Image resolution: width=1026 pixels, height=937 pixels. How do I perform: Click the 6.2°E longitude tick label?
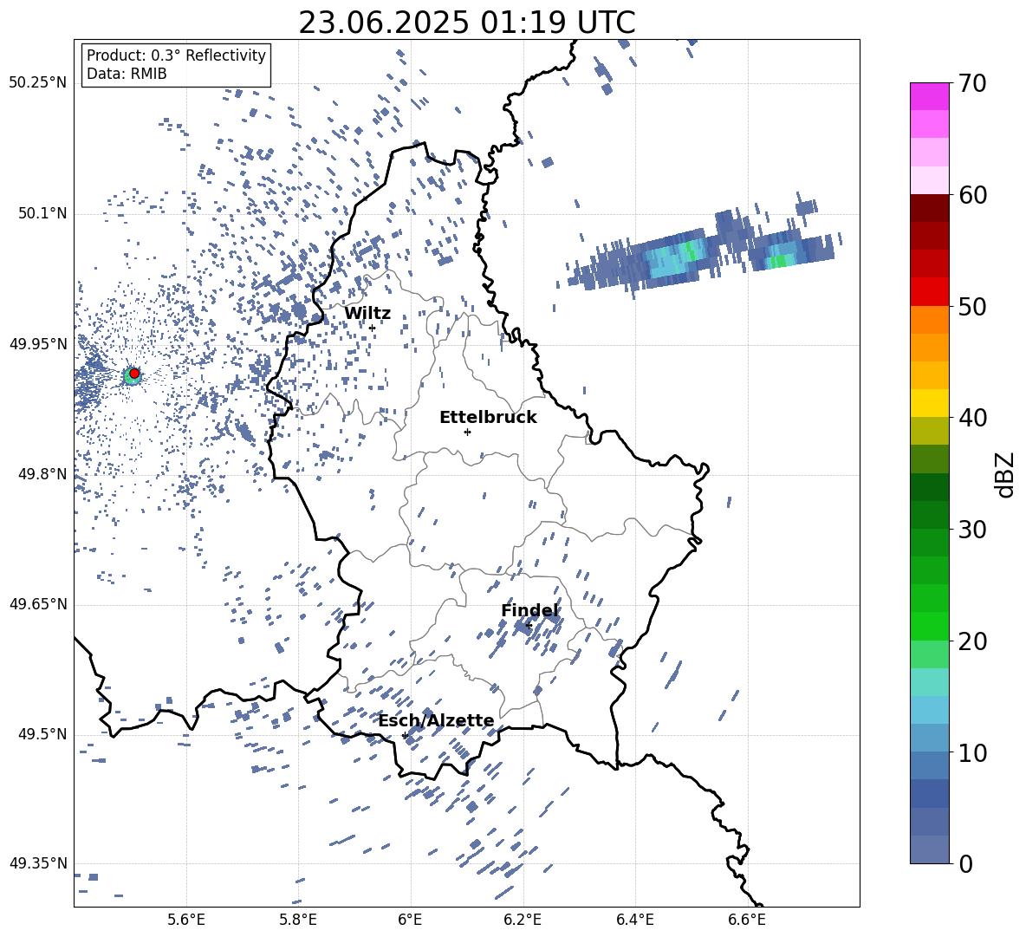tap(523, 920)
